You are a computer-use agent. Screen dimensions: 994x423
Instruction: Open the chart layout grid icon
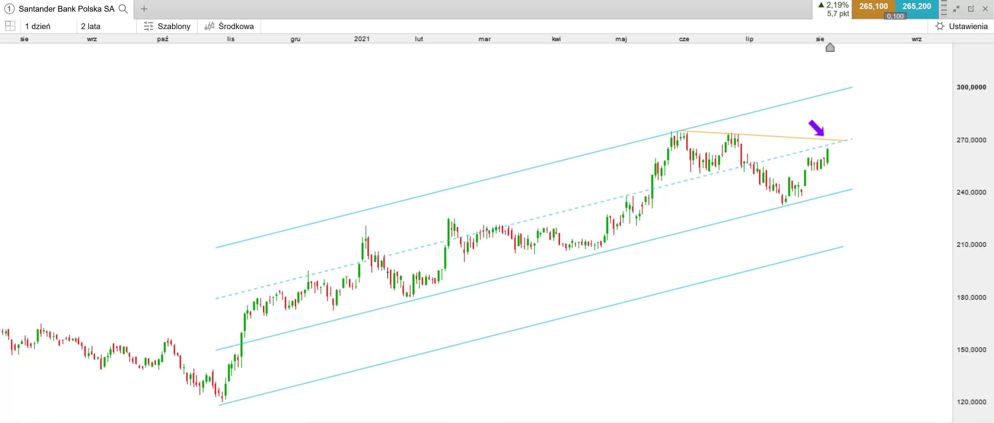10,26
